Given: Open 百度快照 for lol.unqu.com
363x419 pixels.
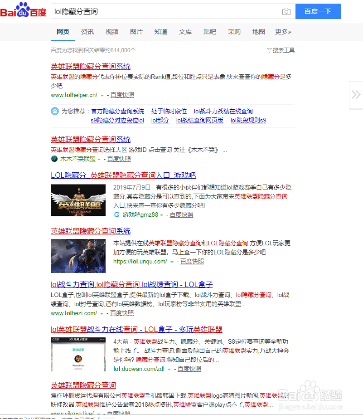Looking at the screenshot, I should coord(192,261).
